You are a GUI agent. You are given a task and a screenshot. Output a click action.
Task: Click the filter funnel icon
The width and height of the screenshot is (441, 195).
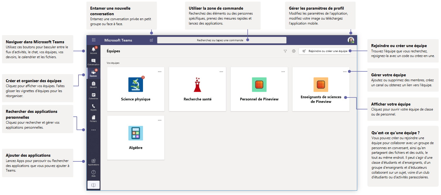click(x=285, y=51)
